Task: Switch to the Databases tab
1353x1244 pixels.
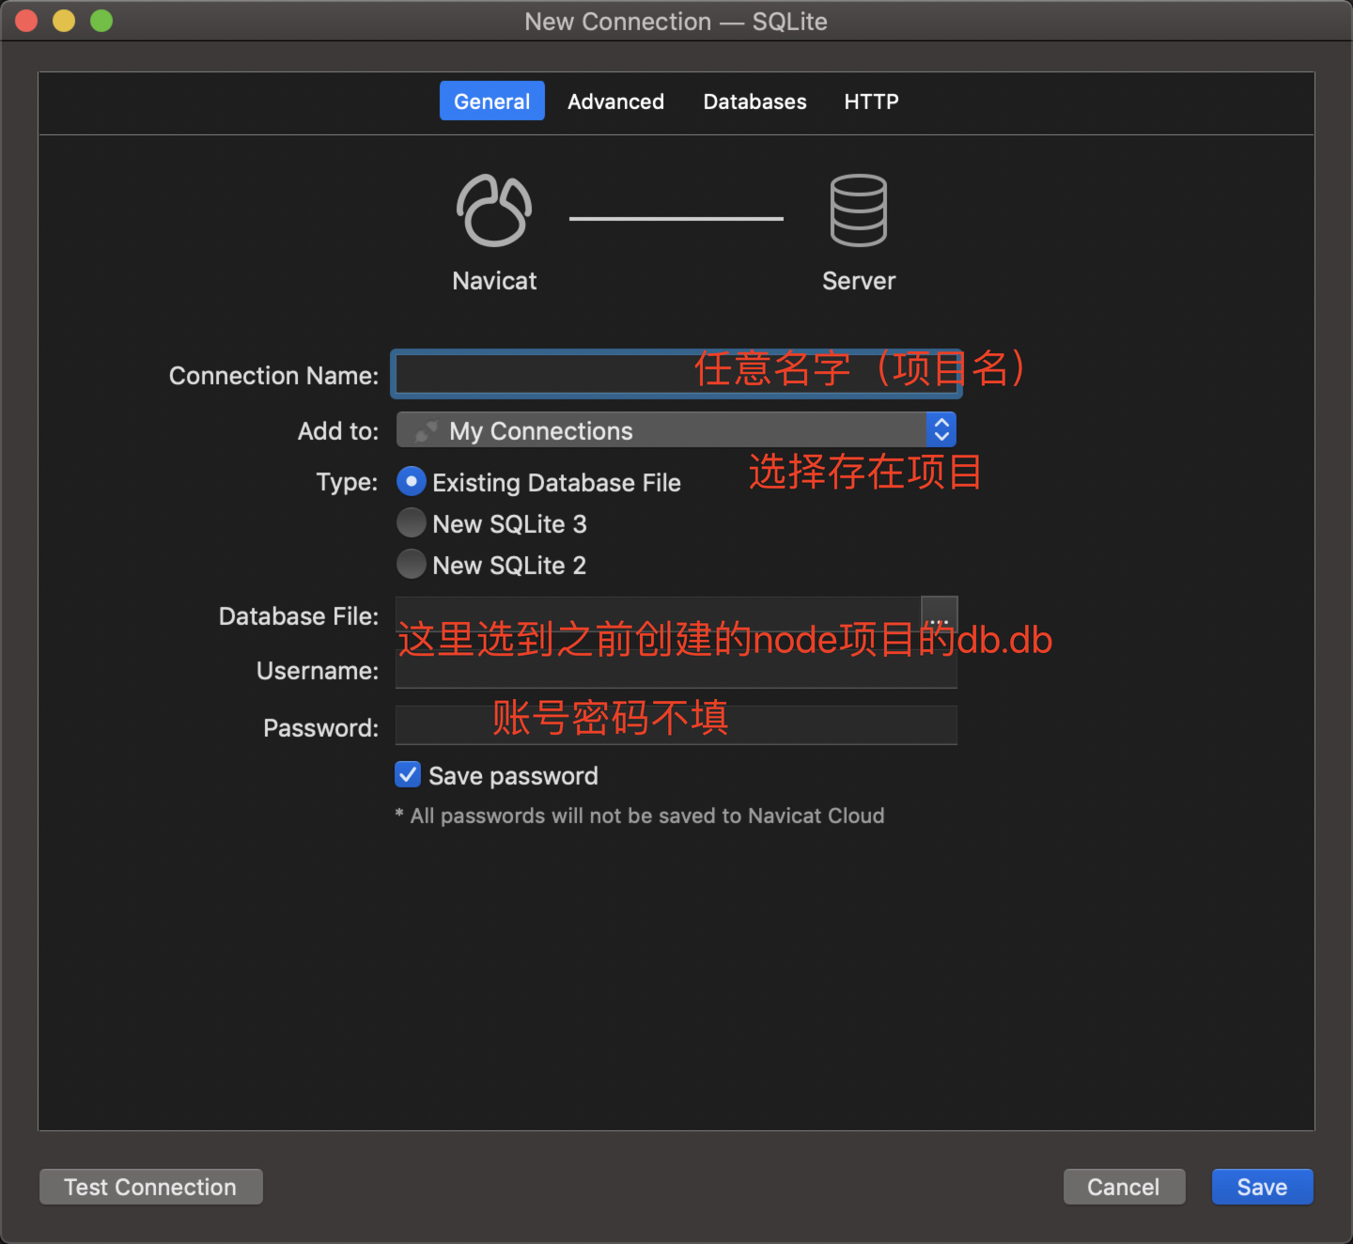Action: pos(754,101)
